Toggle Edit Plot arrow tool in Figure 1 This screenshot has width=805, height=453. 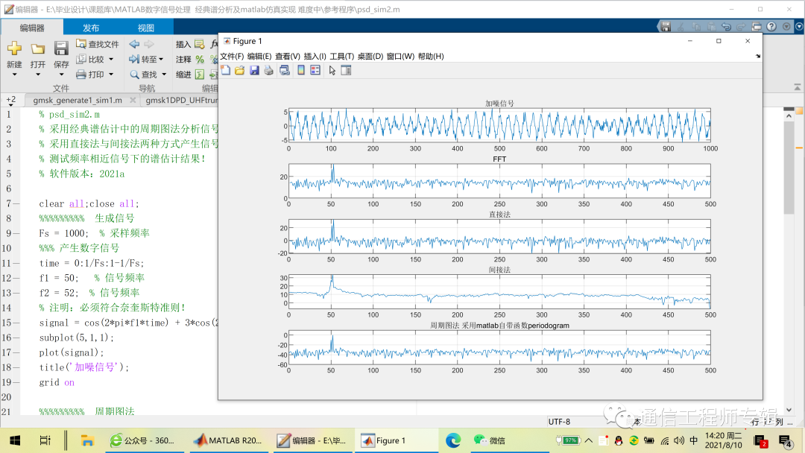coord(332,70)
